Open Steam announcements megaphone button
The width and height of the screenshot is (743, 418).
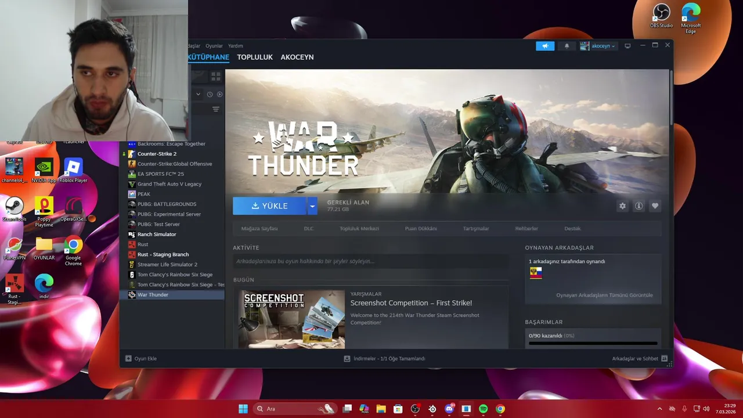point(545,46)
